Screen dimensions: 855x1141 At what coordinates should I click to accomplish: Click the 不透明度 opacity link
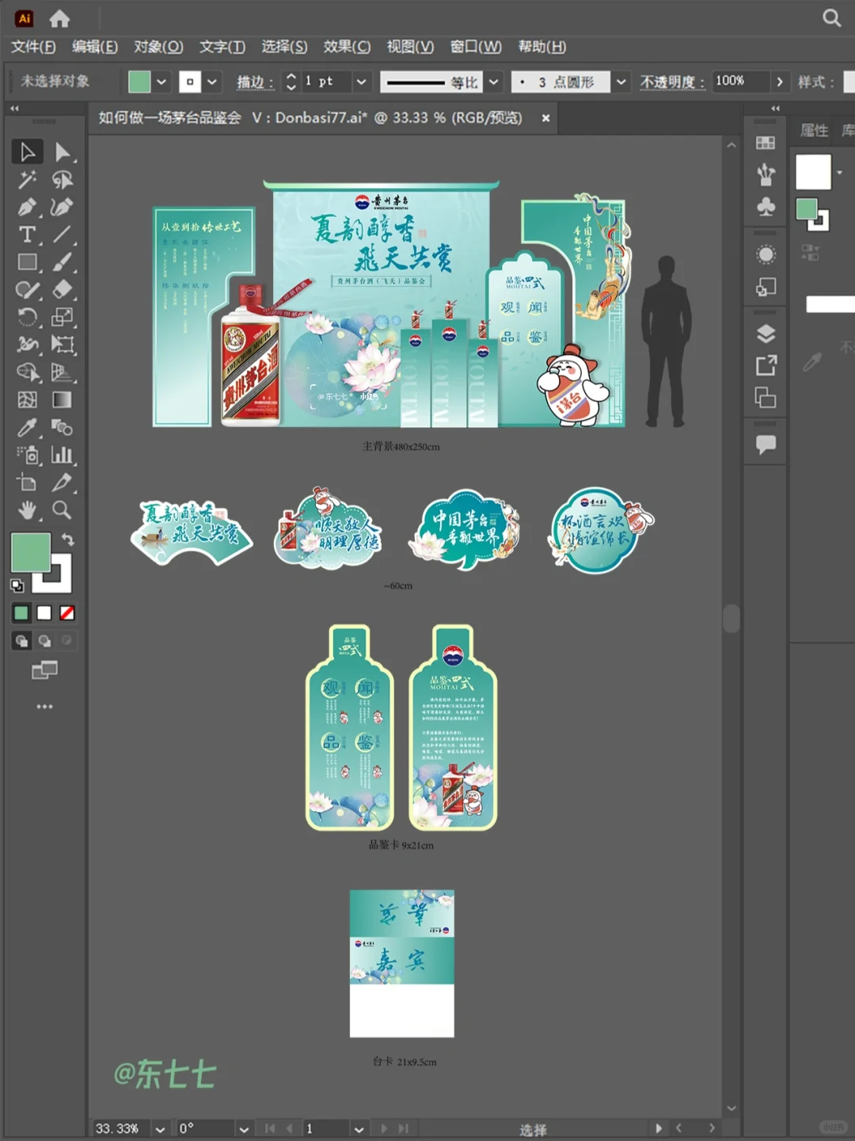[x=671, y=82]
